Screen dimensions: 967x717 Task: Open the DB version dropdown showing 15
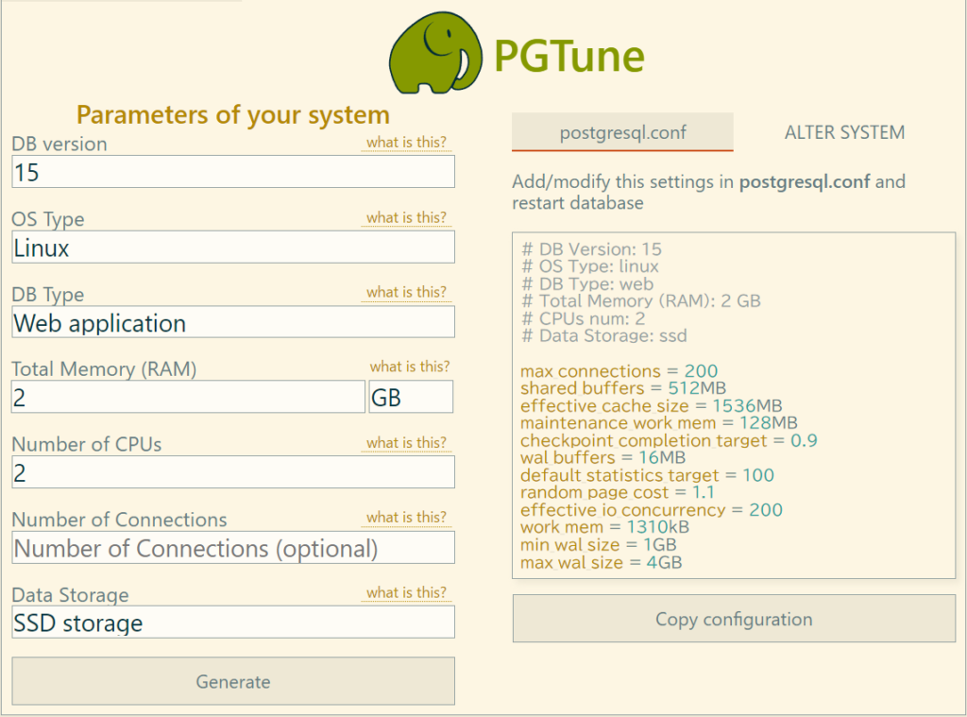point(233,172)
